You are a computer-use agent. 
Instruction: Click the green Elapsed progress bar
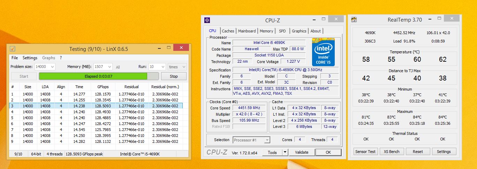click(x=99, y=76)
